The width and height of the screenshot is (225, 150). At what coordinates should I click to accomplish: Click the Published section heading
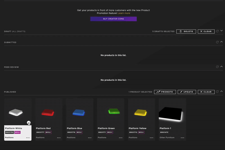[x=10, y=92]
